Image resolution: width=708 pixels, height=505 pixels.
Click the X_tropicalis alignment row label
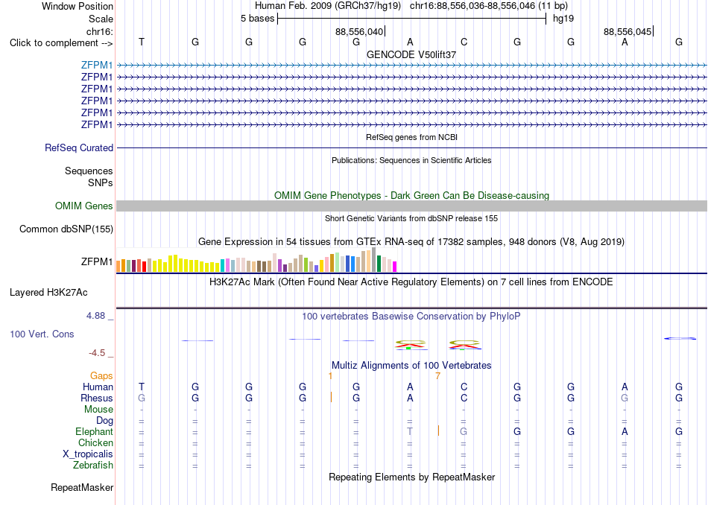pyautogui.click(x=88, y=454)
